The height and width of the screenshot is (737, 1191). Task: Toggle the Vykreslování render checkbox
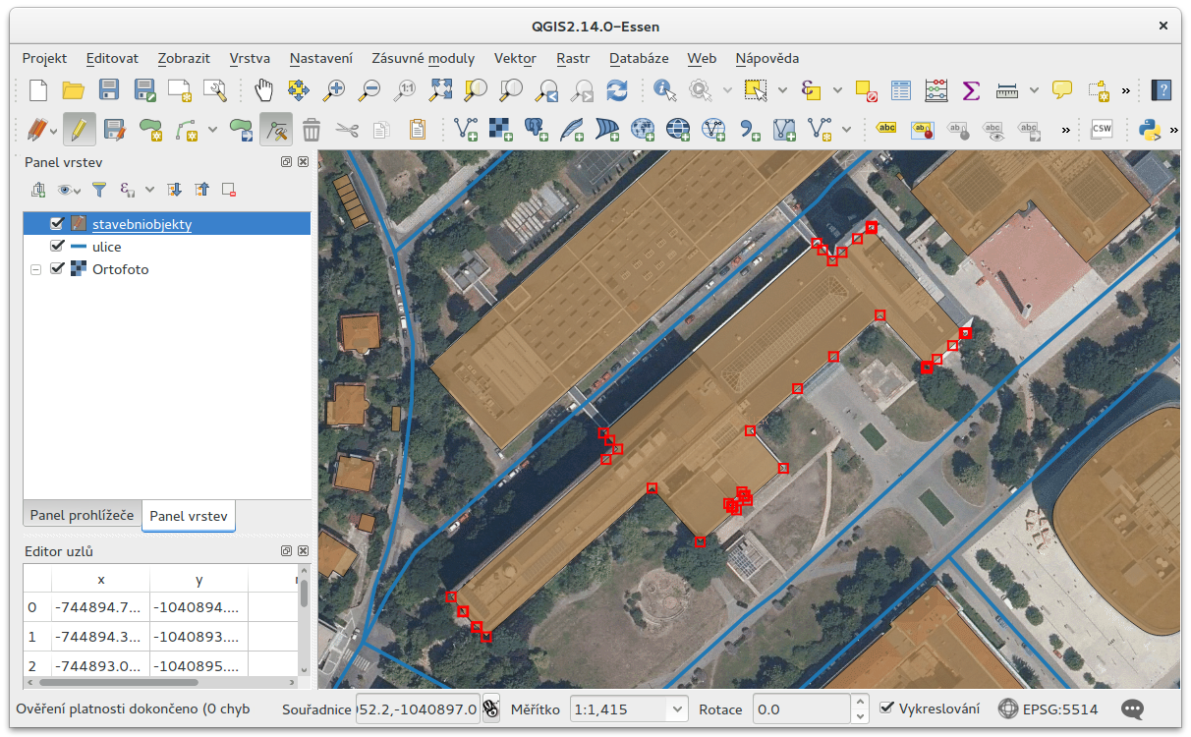click(x=886, y=708)
